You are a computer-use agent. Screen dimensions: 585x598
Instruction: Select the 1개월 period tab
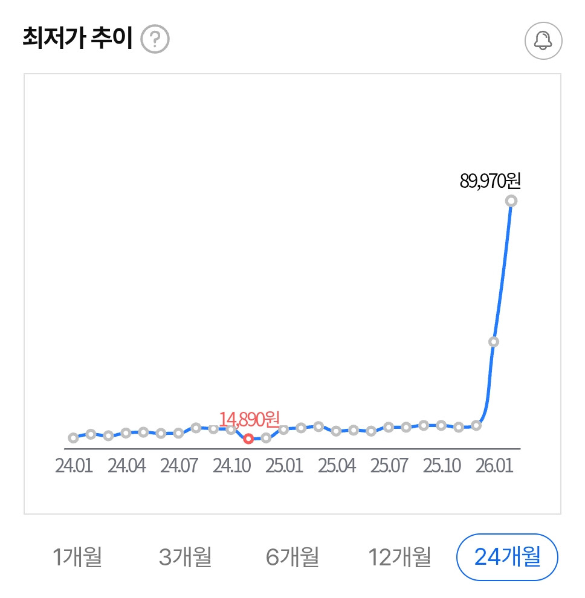click(x=77, y=557)
